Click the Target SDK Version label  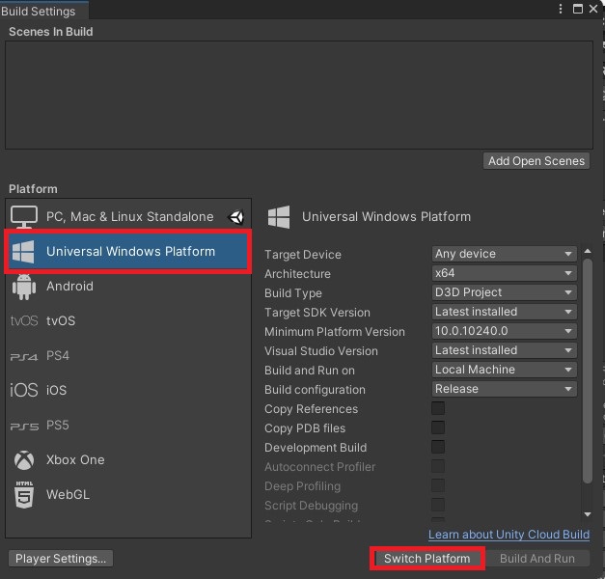(x=317, y=313)
